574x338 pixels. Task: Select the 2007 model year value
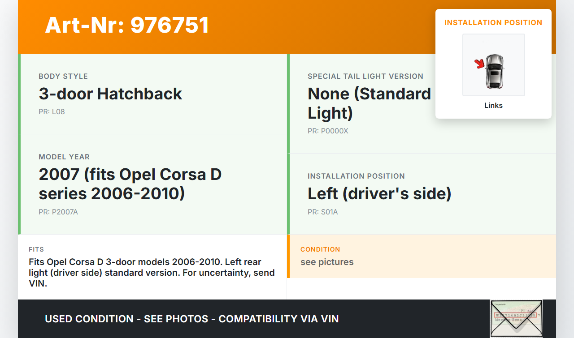click(x=130, y=184)
